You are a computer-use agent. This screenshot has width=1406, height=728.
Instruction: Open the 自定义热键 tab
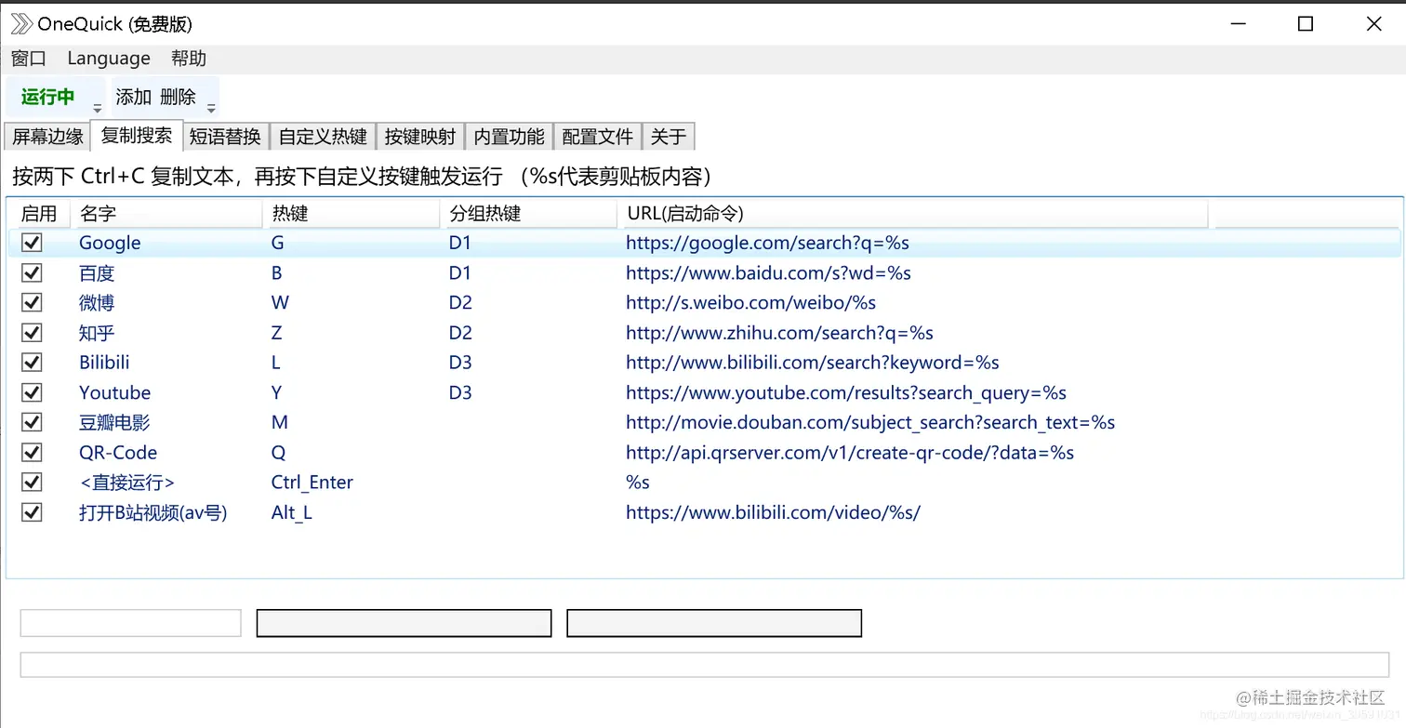pyautogui.click(x=323, y=137)
